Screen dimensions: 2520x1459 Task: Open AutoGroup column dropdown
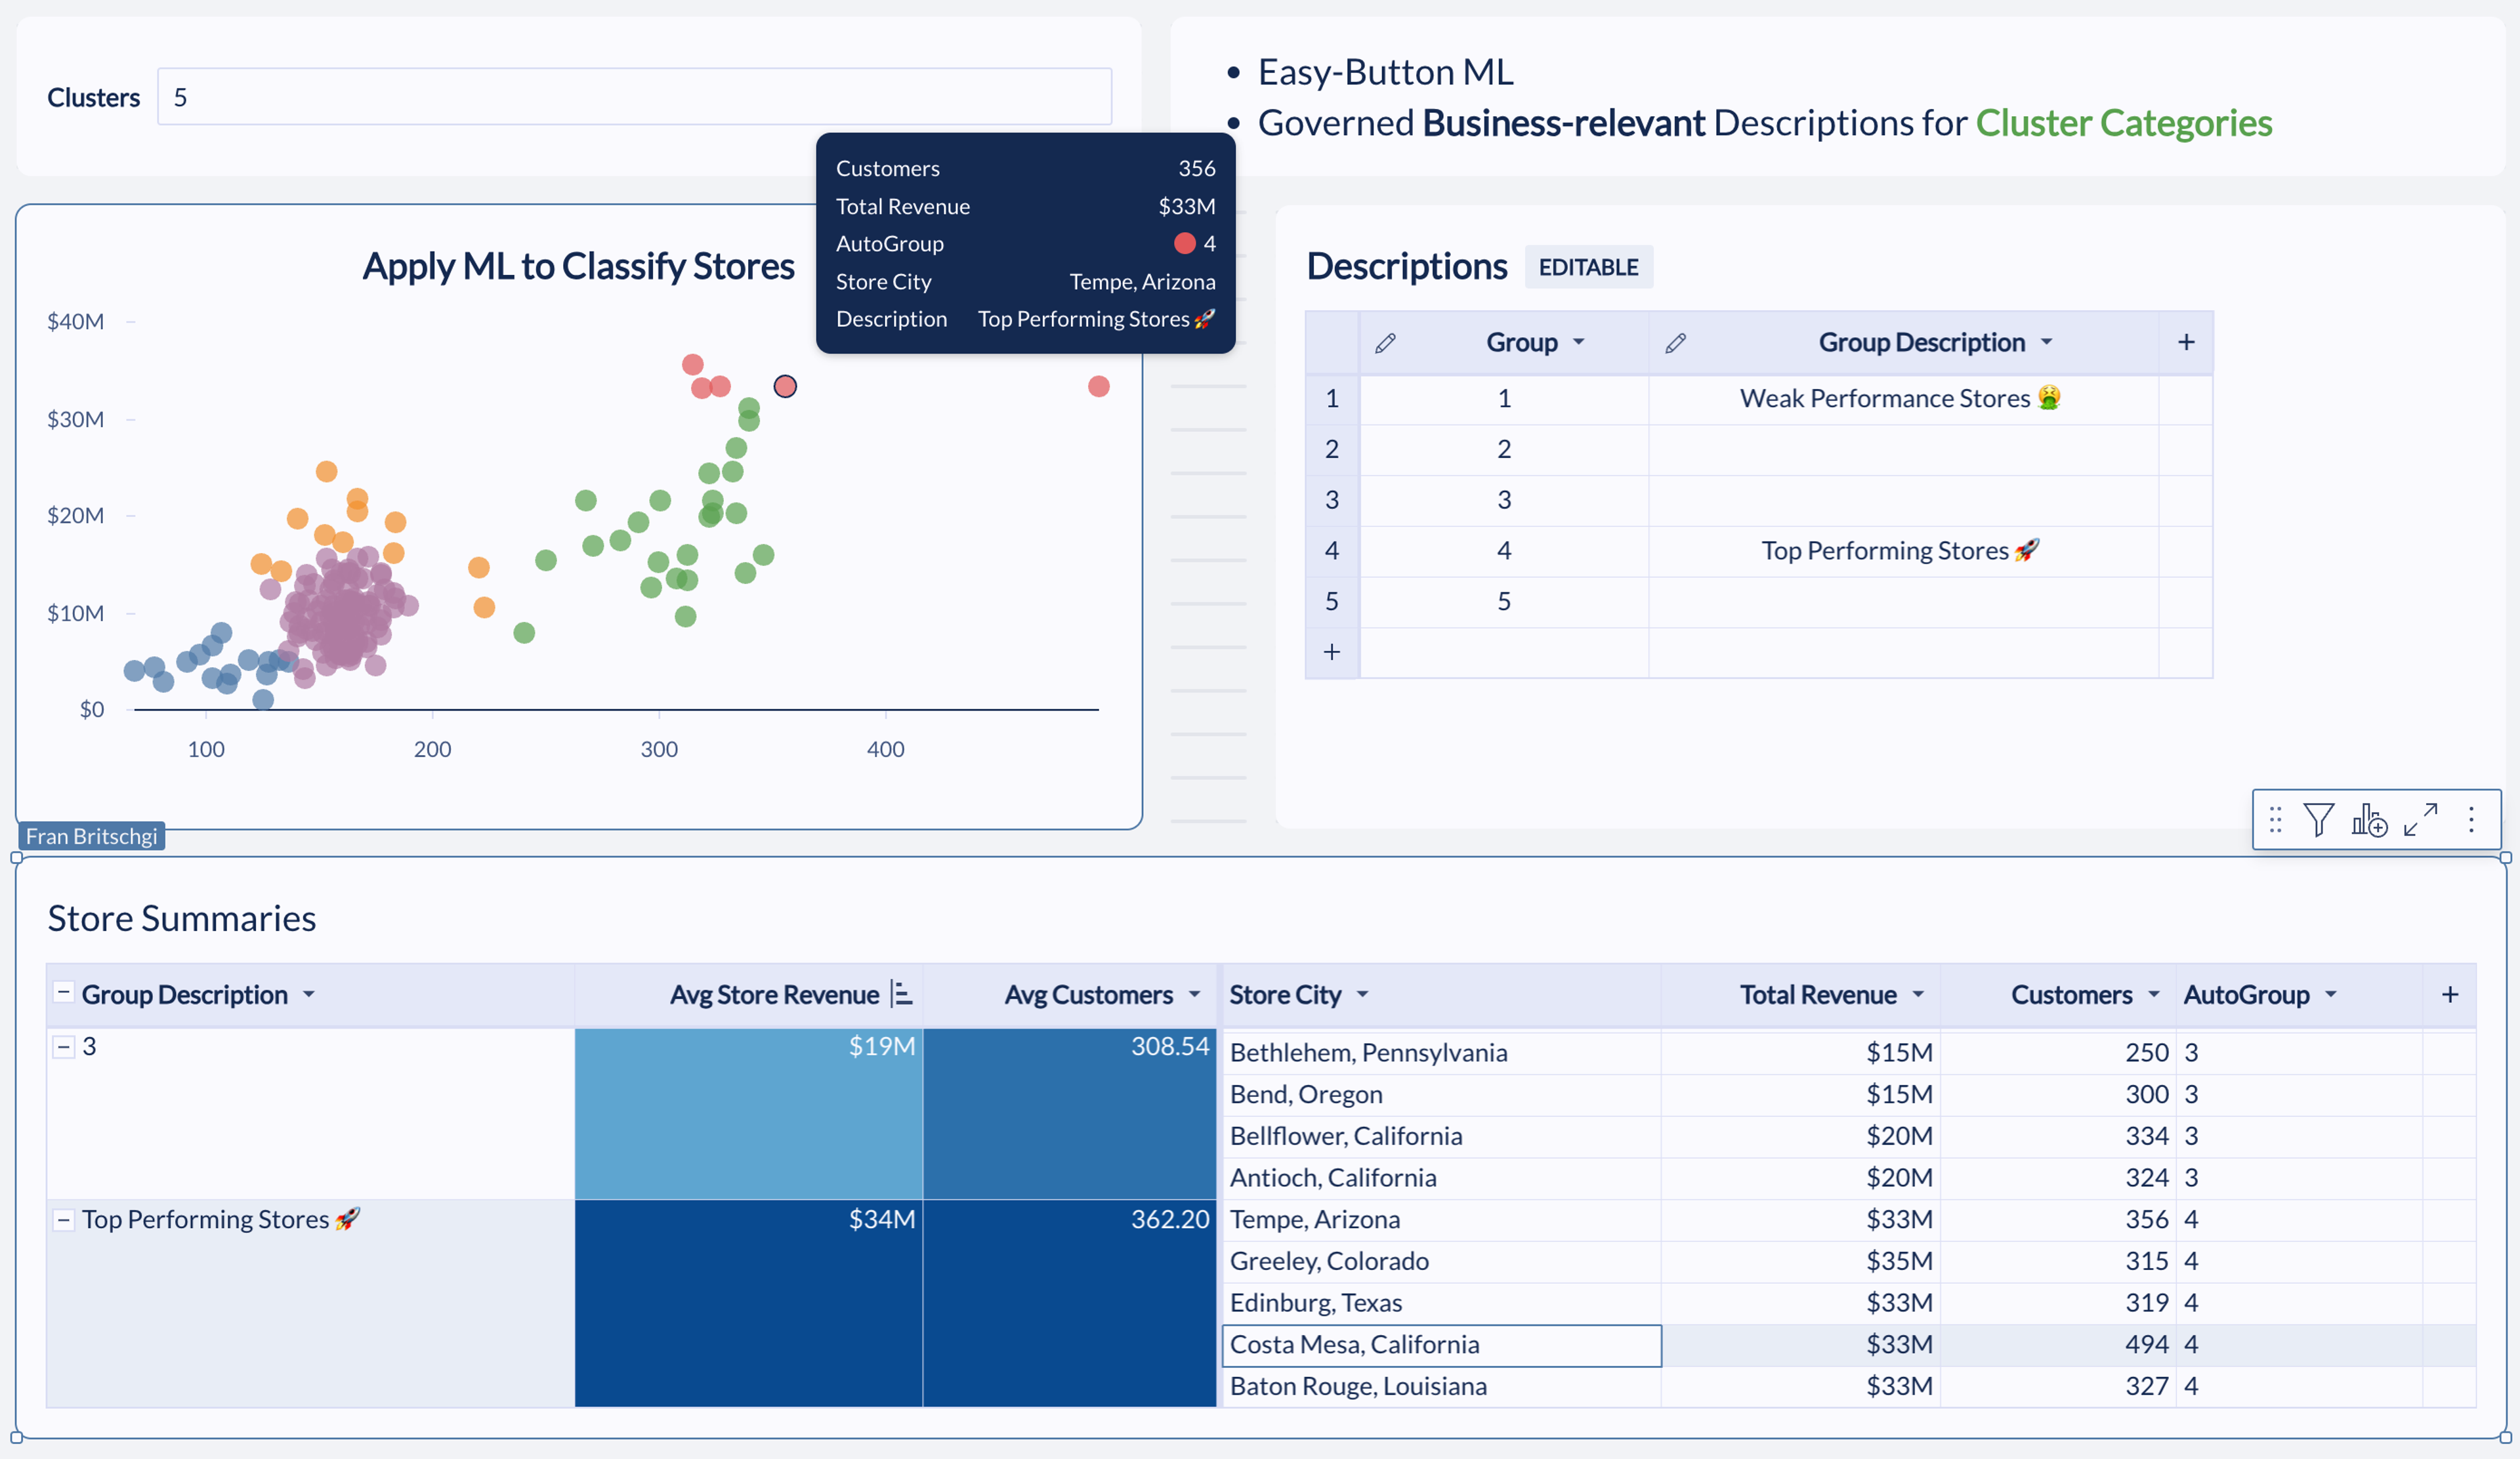tap(2331, 995)
